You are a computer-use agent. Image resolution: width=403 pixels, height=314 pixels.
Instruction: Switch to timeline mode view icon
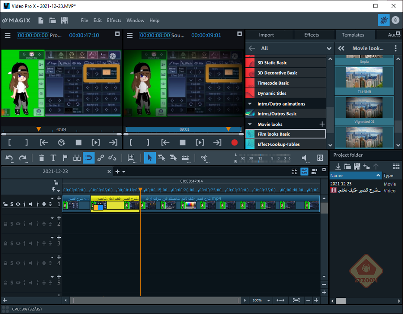click(x=304, y=172)
